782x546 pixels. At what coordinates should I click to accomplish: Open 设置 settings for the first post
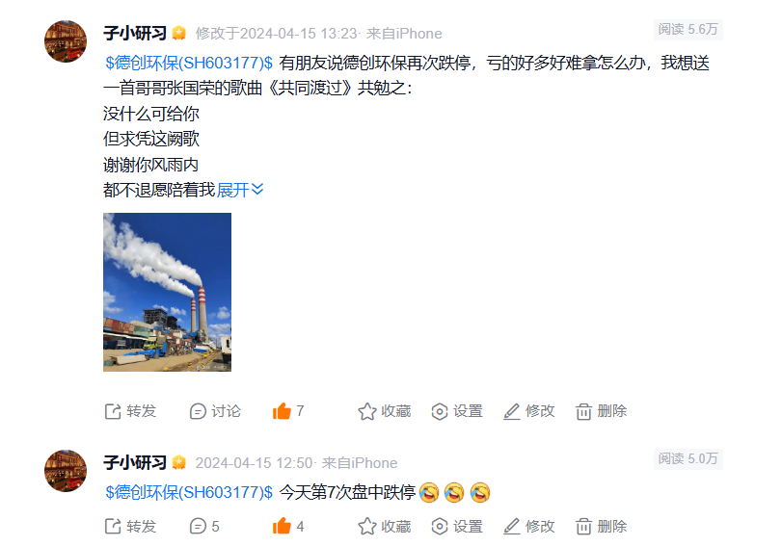(x=457, y=411)
